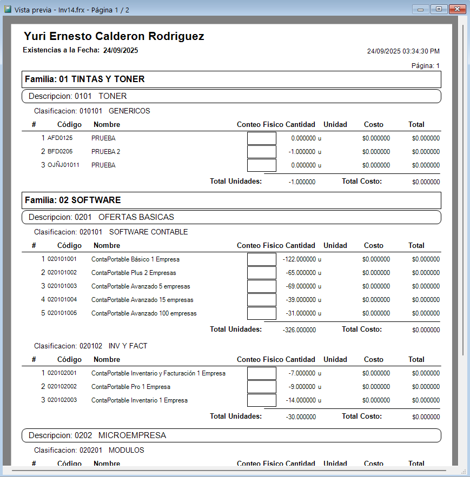Click the report window icon in title bar
This screenshot has width=470, height=477.
click(8, 9)
